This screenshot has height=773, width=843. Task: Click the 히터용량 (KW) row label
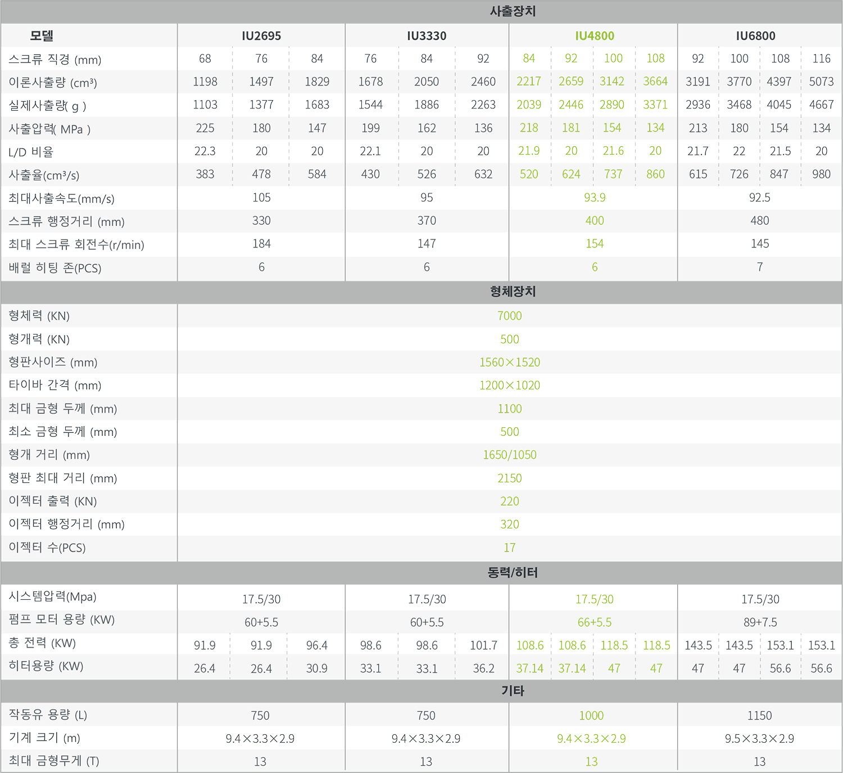point(46,666)
